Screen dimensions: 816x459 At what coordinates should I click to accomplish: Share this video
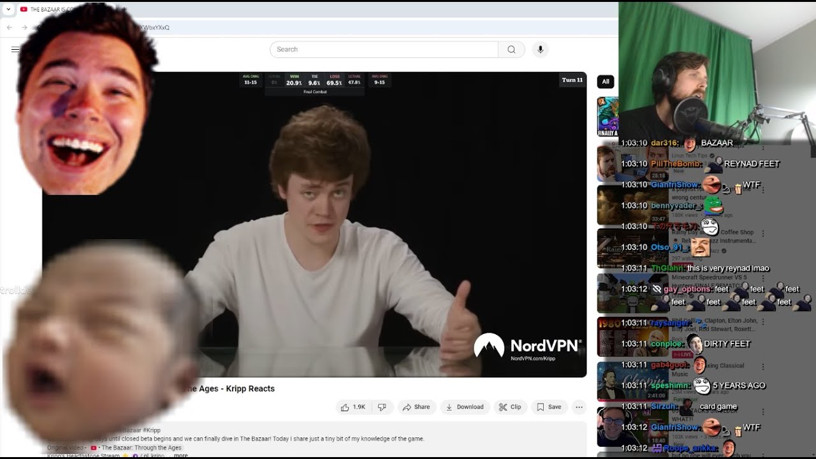tap(416, 407)
